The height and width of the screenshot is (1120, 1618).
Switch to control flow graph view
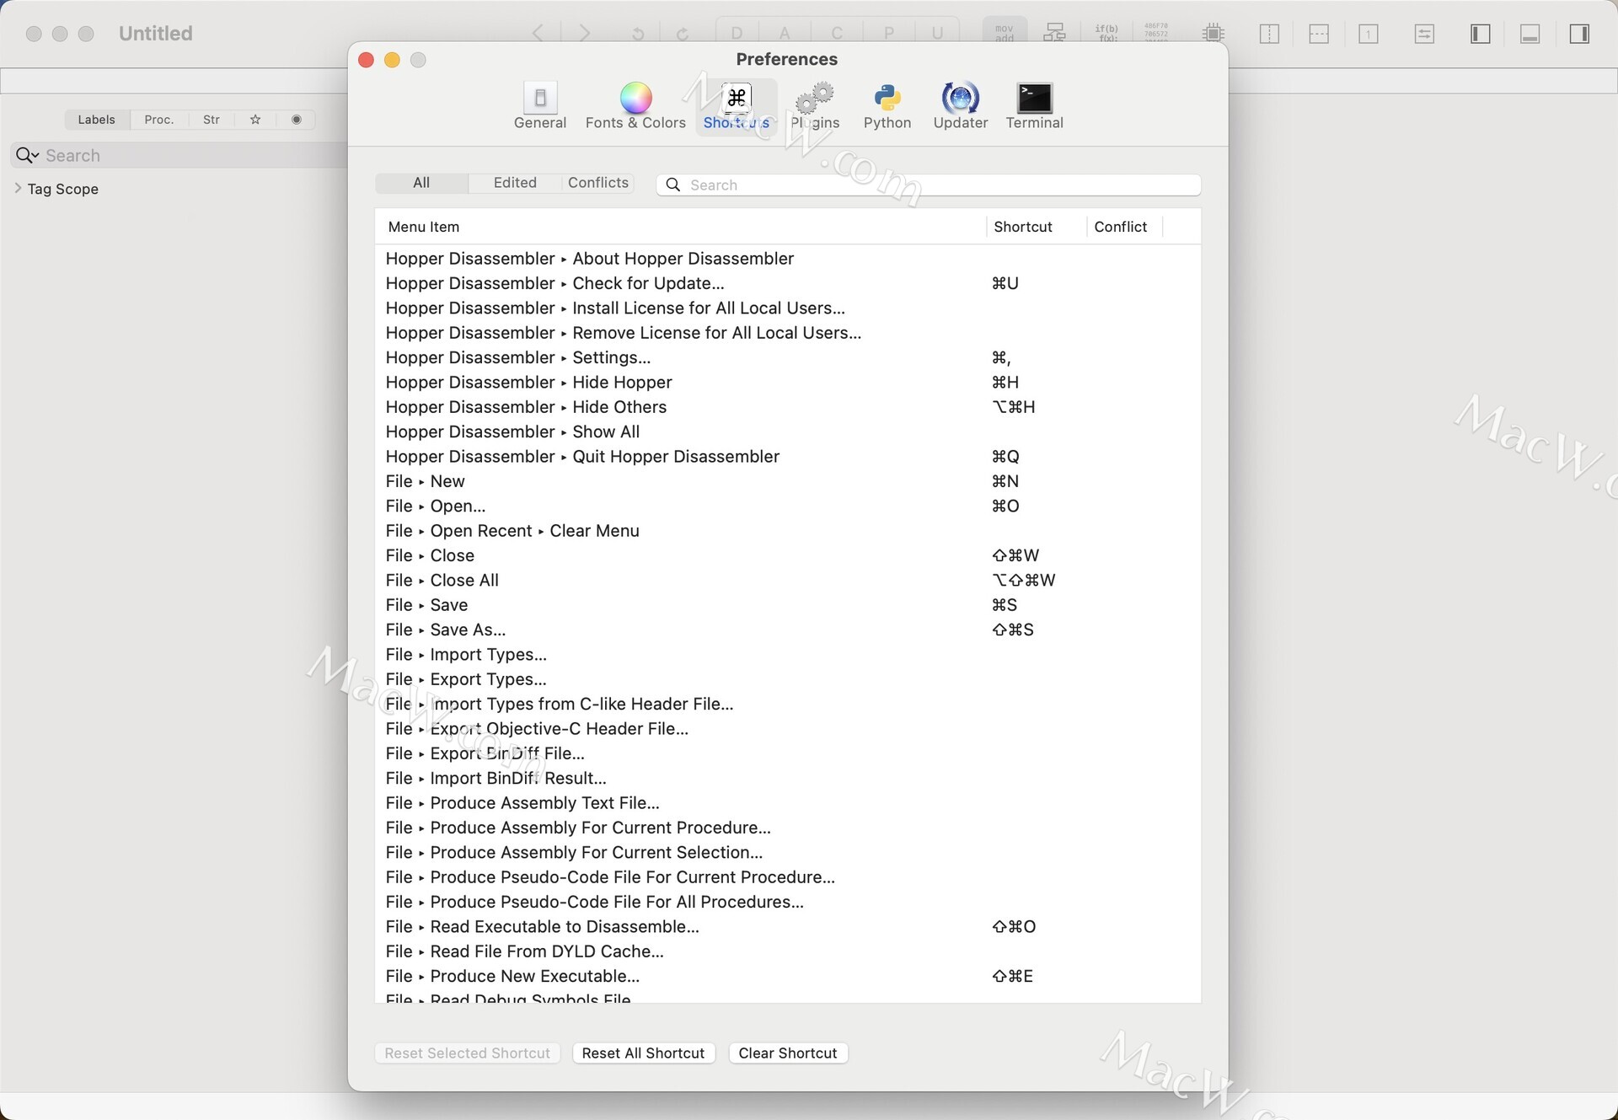1054,33
